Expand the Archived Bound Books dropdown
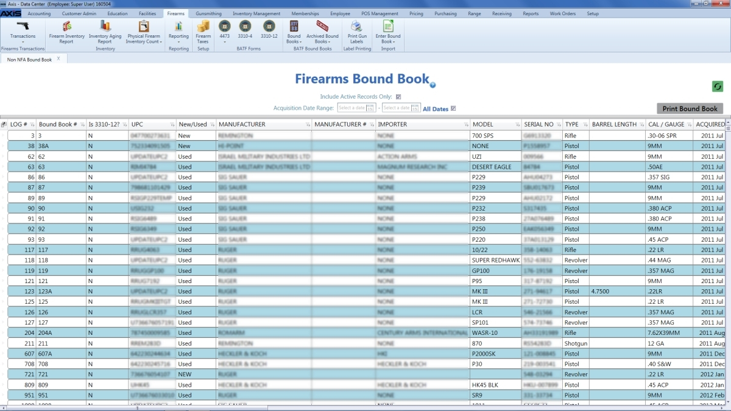The image size is (731, 411). 322,39
